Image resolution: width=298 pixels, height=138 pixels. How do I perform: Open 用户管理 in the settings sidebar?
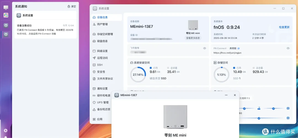point(107,24)
